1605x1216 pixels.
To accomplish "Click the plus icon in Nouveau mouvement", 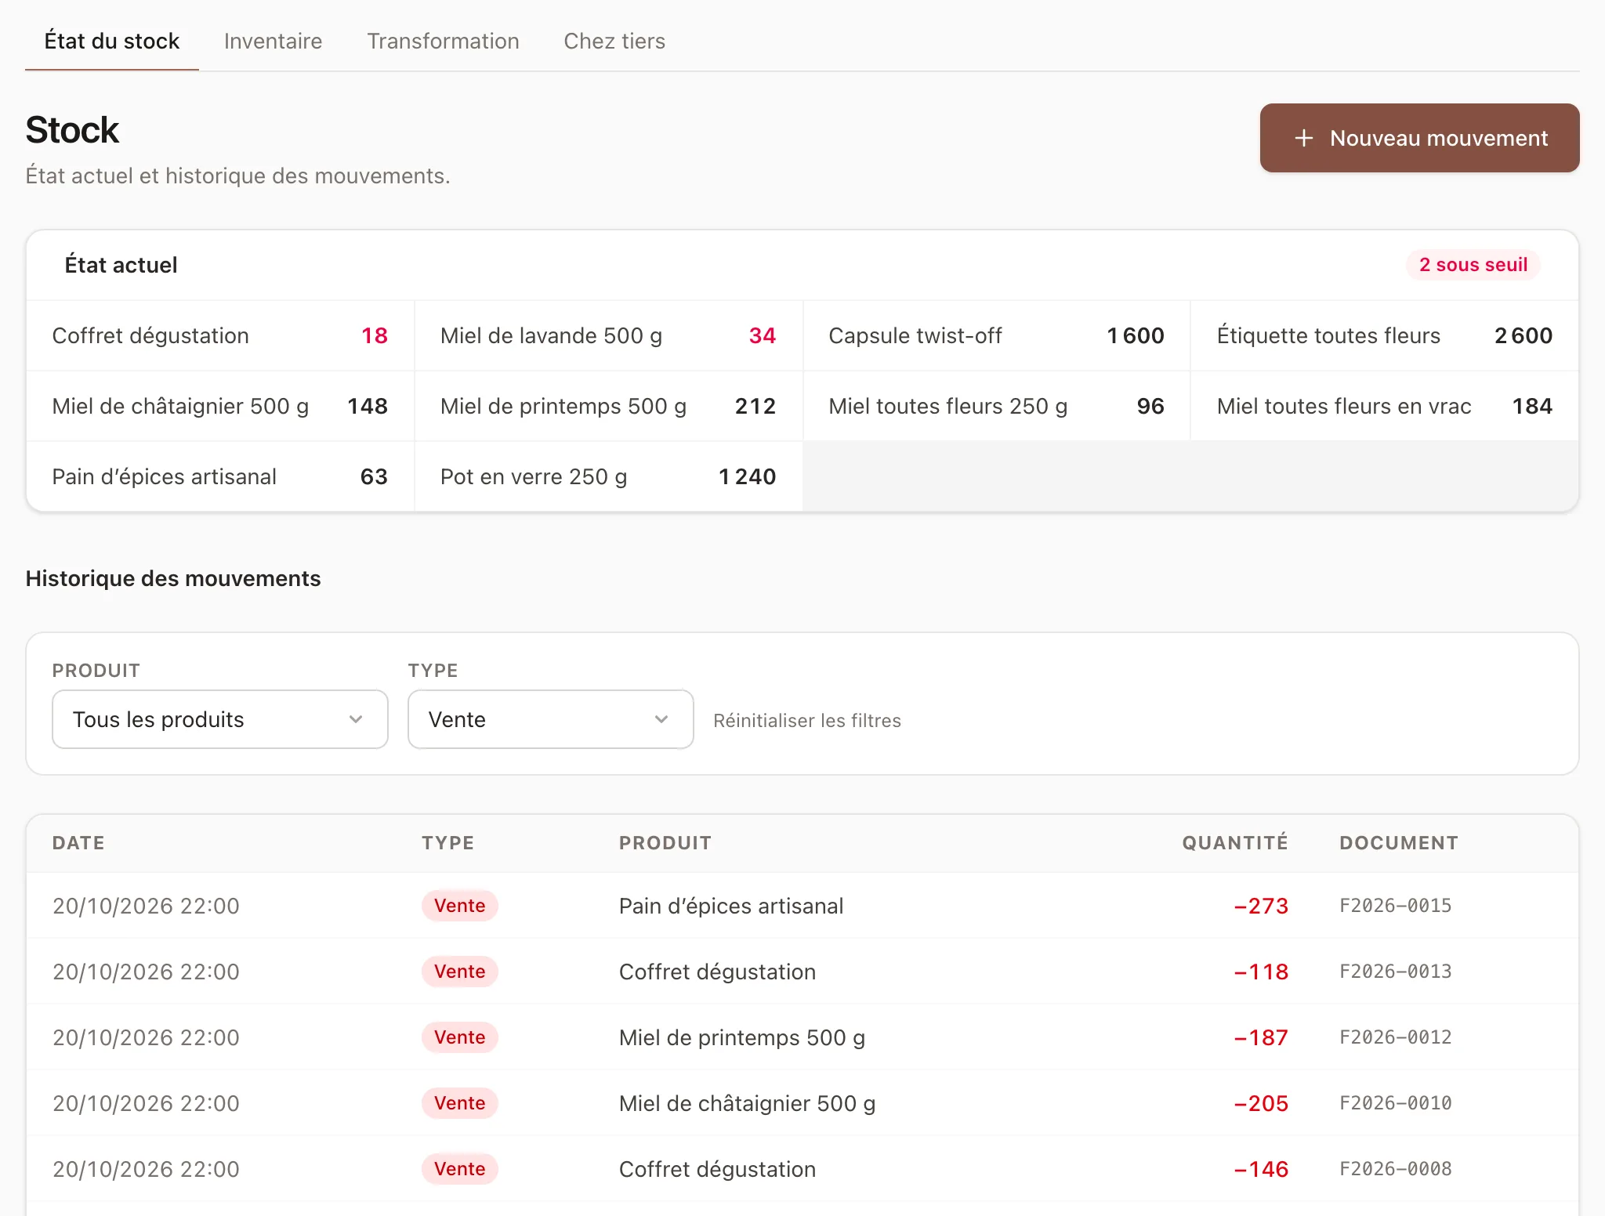I will coord(1303,138).
